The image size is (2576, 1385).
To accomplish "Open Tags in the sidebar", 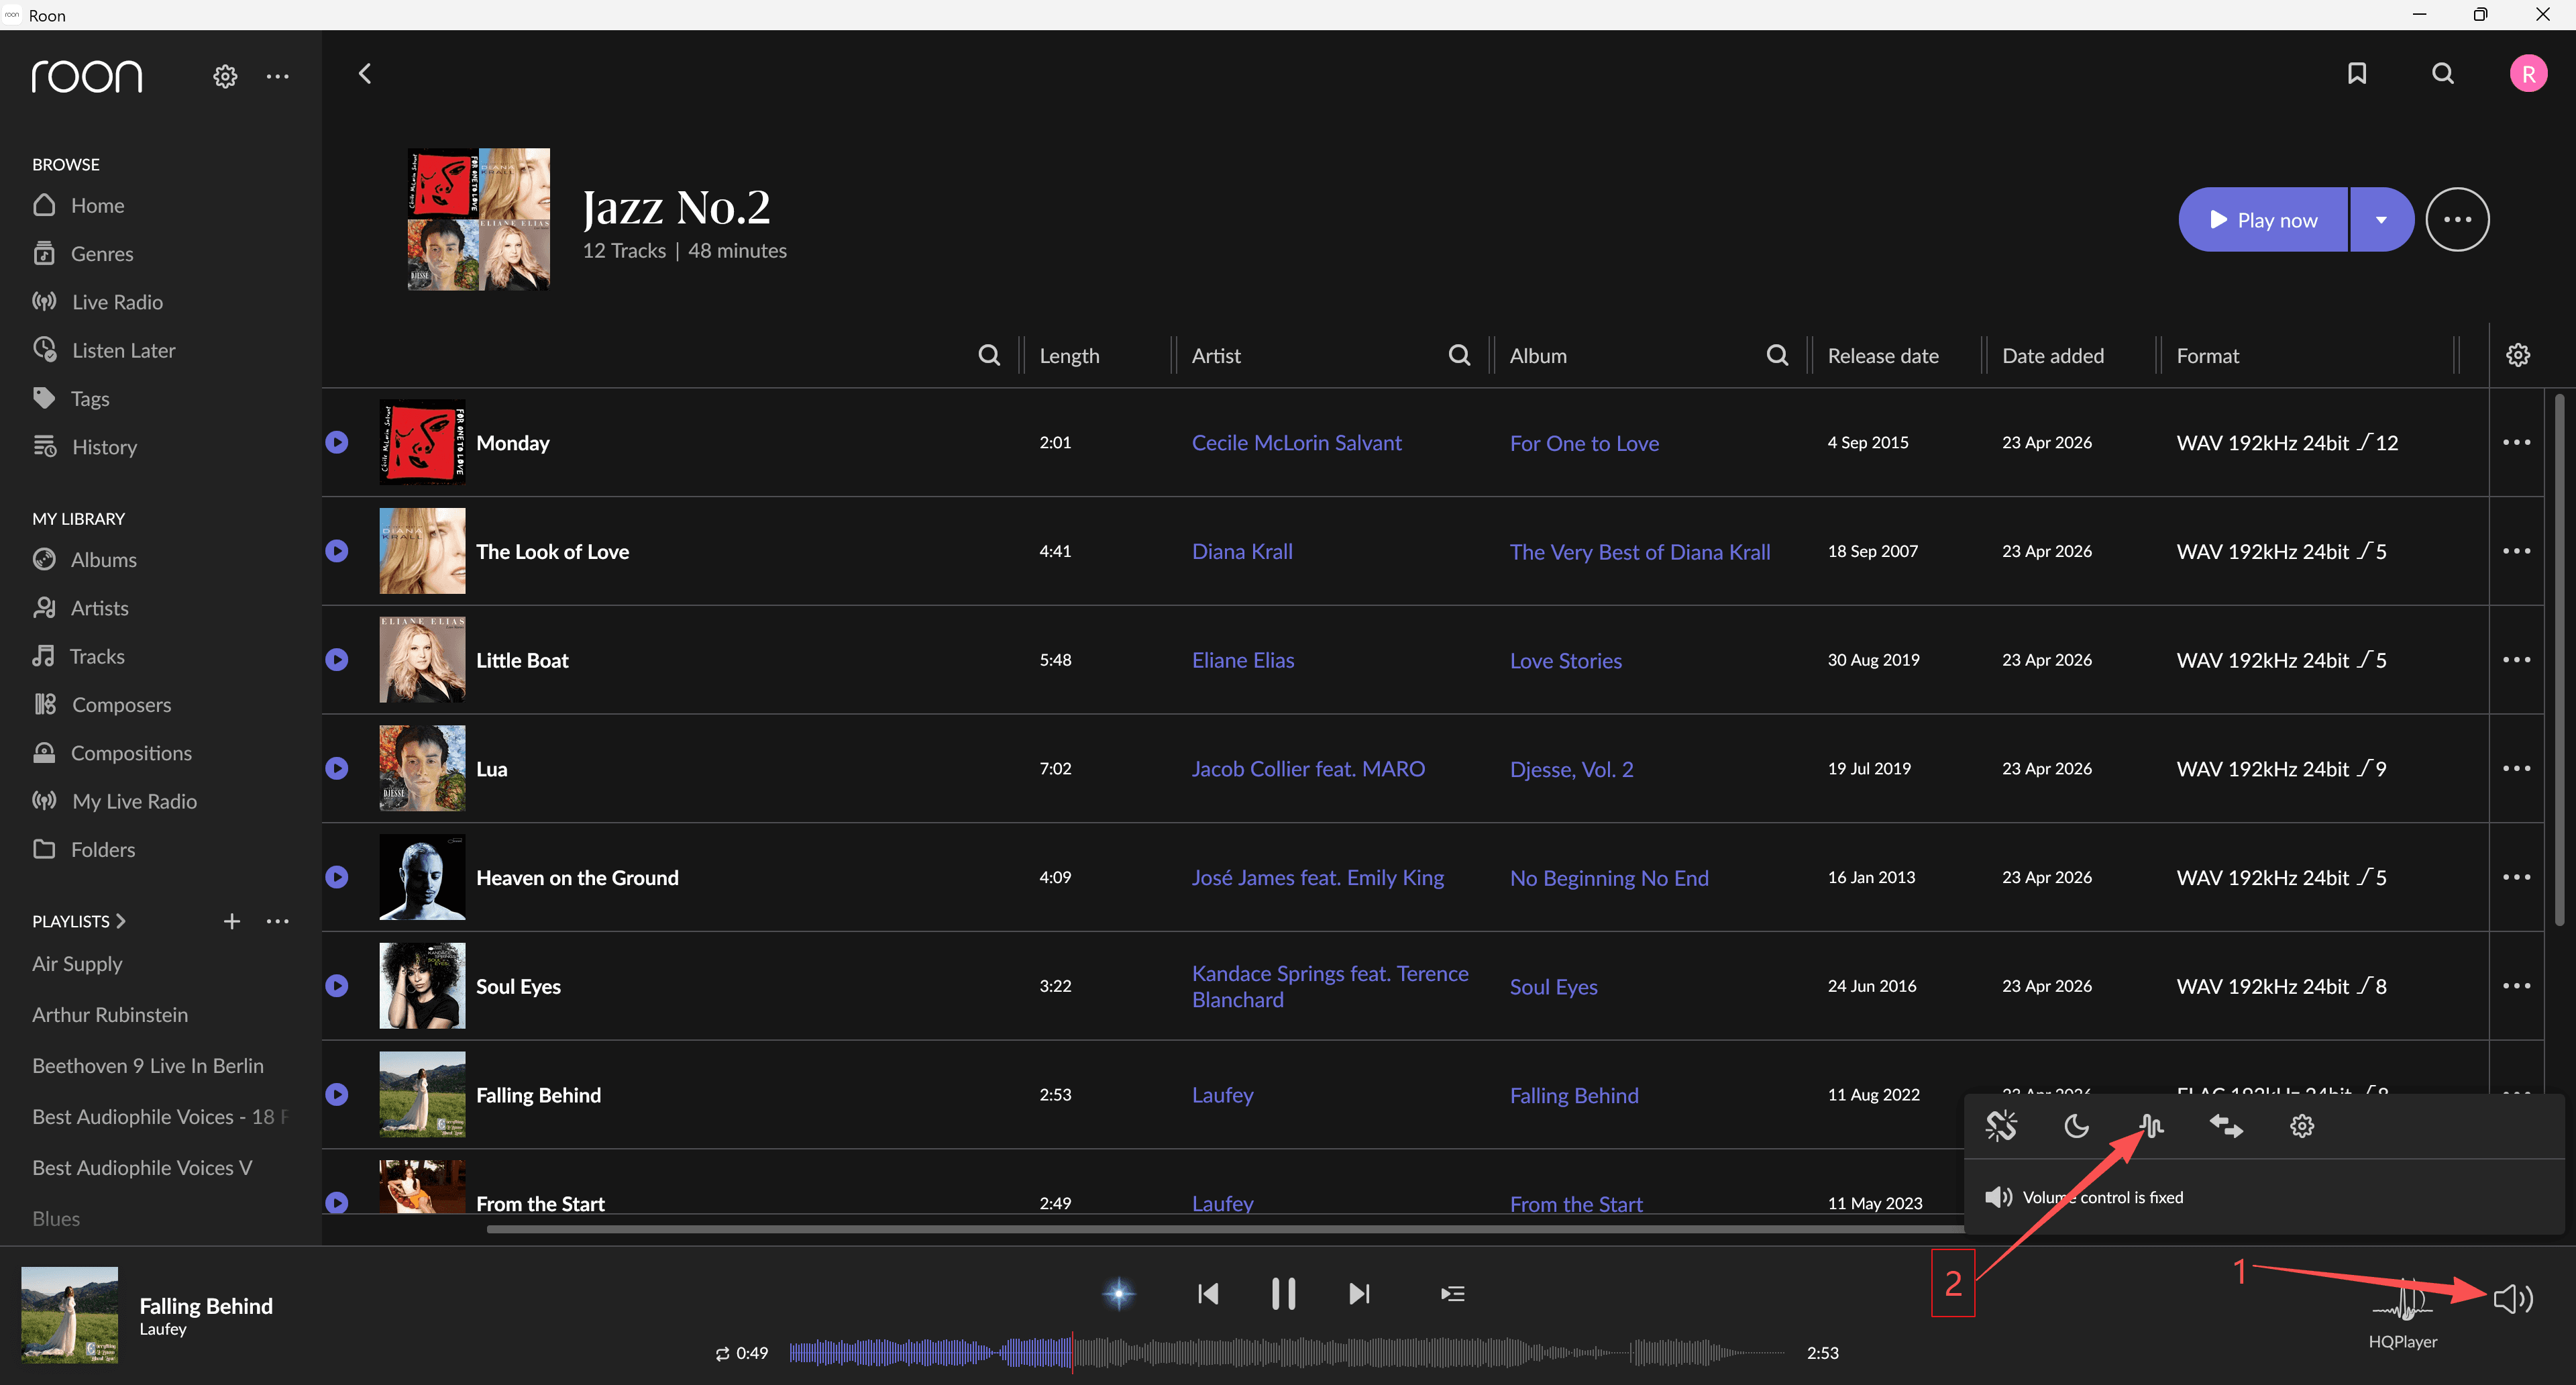I will pos(71,398).
